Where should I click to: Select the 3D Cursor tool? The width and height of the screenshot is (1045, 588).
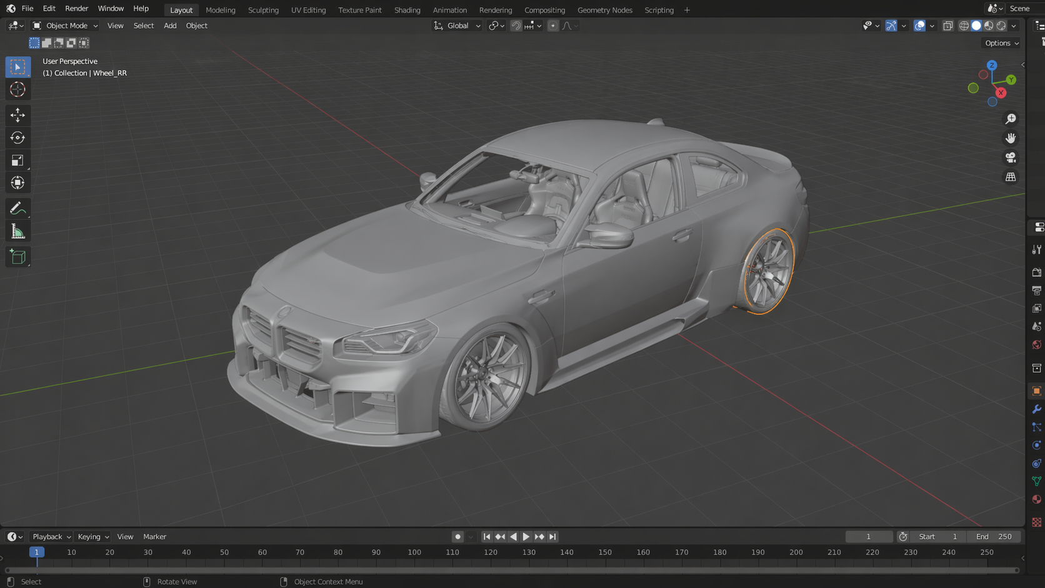17,89
